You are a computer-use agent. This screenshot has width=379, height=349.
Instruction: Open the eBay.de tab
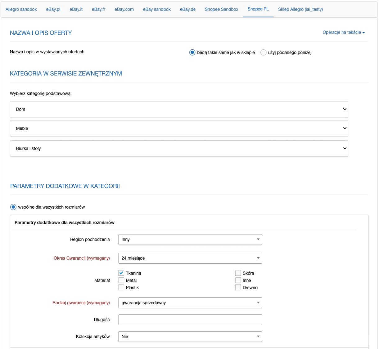[x=188, y=9]
